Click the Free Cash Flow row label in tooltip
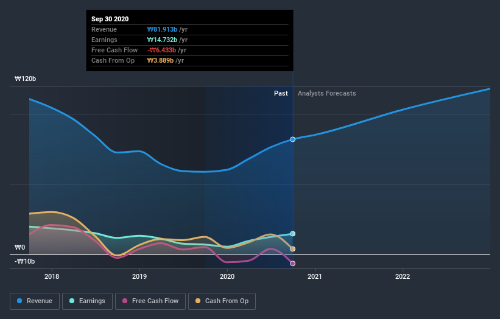The width and height of the screenshot is (500, 319). point(114,50)
